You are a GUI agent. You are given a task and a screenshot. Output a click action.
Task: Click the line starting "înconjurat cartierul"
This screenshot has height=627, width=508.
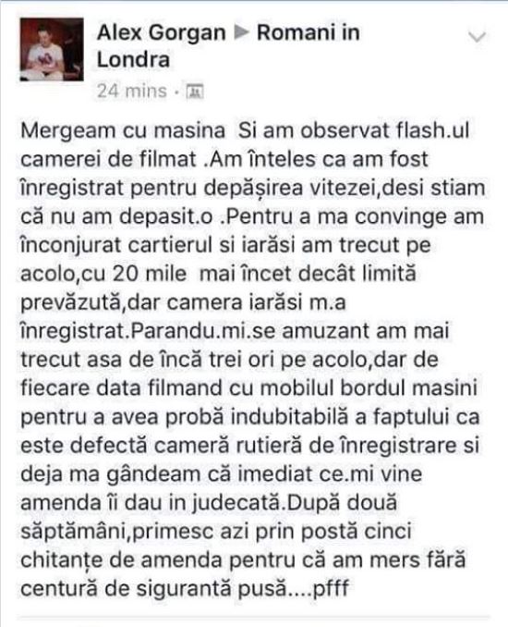pos(225,245)
